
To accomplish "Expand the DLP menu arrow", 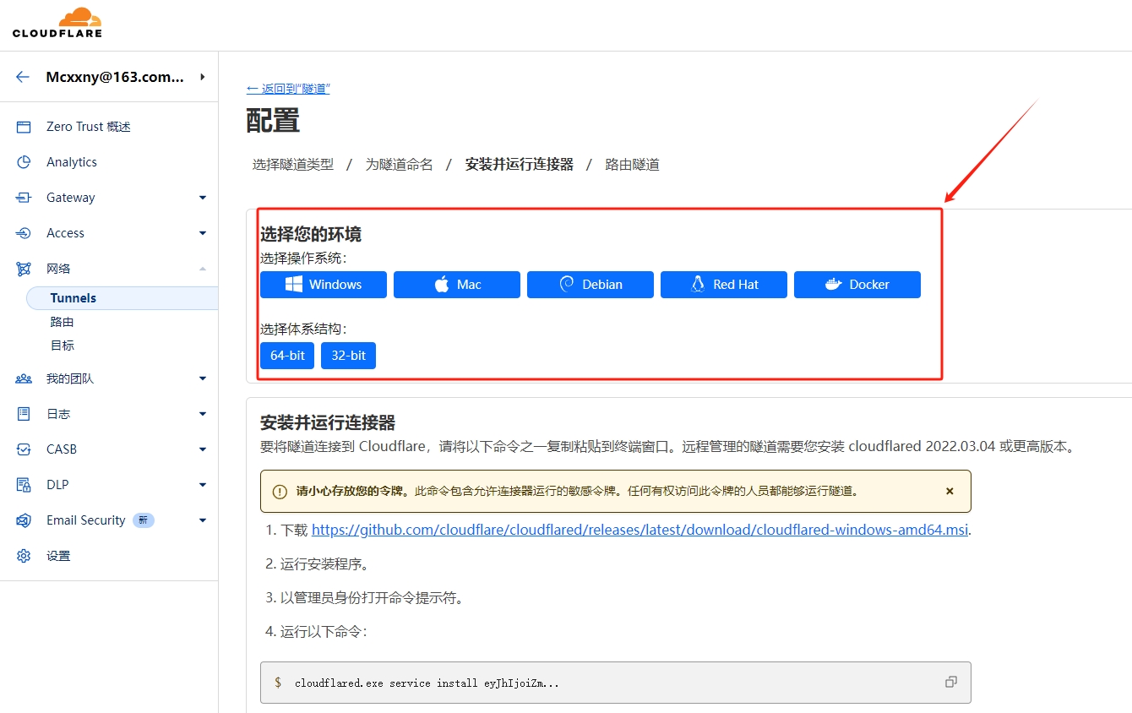I will pyautogui.click(x=203, y=485).
